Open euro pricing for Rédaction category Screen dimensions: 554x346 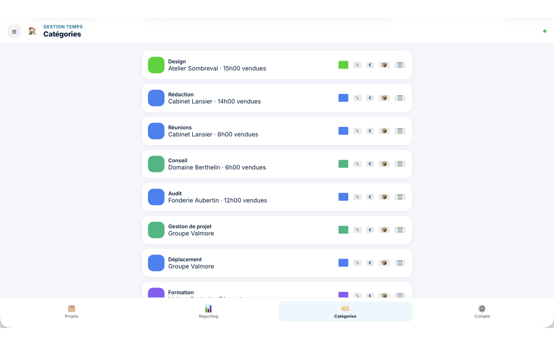[370, 98]
